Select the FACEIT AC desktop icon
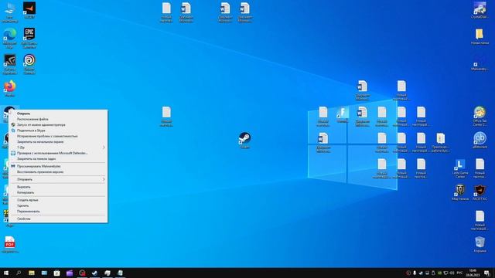The image size is (495, 278). click(x=480, y=192)
